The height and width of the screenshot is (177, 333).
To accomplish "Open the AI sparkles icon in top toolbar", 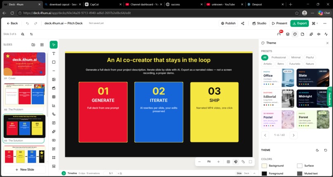I will tap(311, 34).
